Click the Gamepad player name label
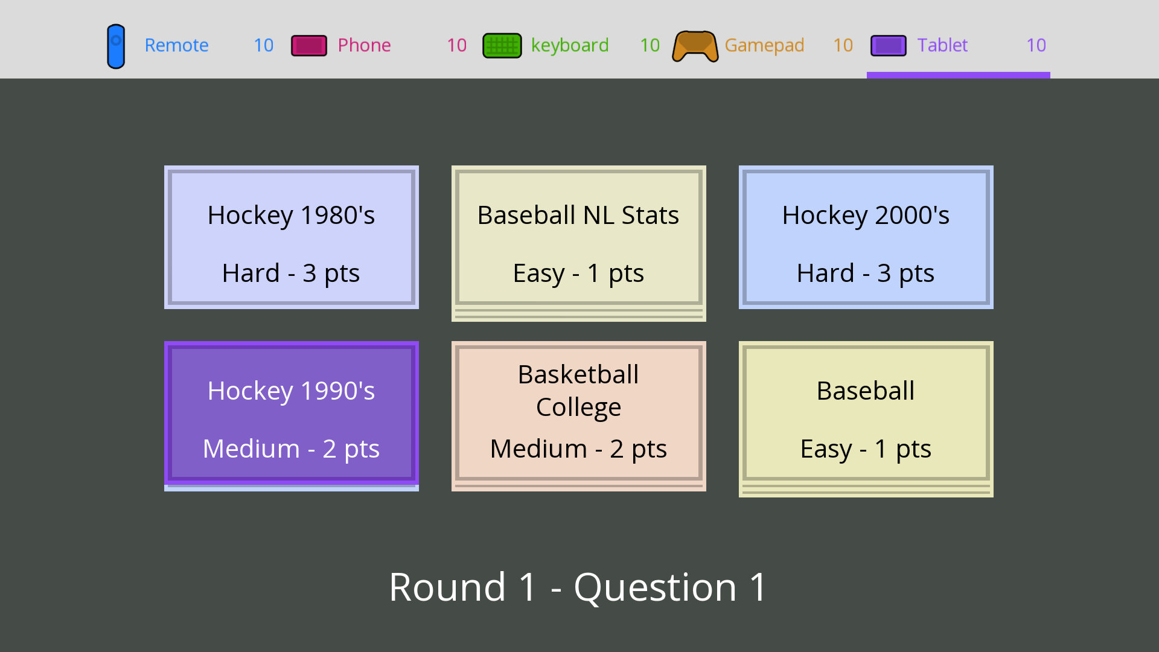This screenshot has width=1159, height=652. [764, 45]
